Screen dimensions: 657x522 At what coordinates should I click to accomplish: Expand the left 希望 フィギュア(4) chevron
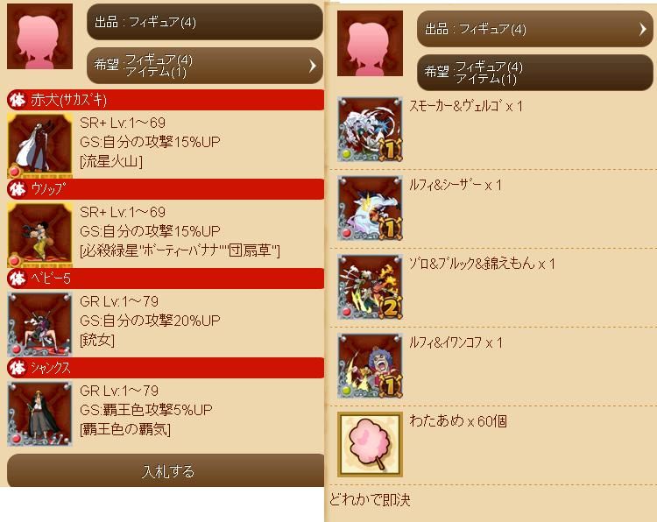click(x=312, y=66)
